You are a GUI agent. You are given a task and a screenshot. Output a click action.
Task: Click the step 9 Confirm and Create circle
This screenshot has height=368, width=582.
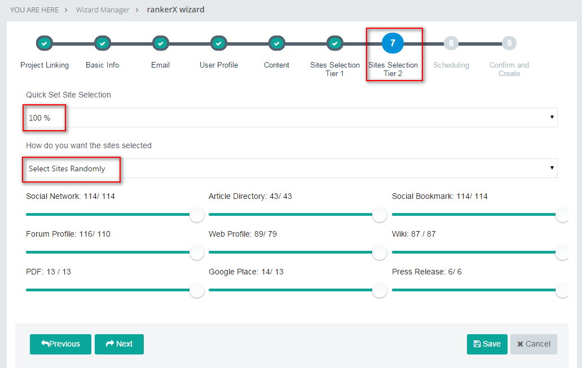(509, 43)
